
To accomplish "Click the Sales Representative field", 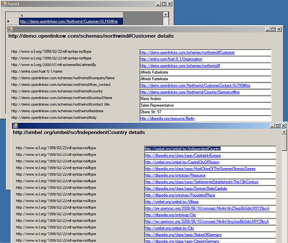I will click(205, 105).
